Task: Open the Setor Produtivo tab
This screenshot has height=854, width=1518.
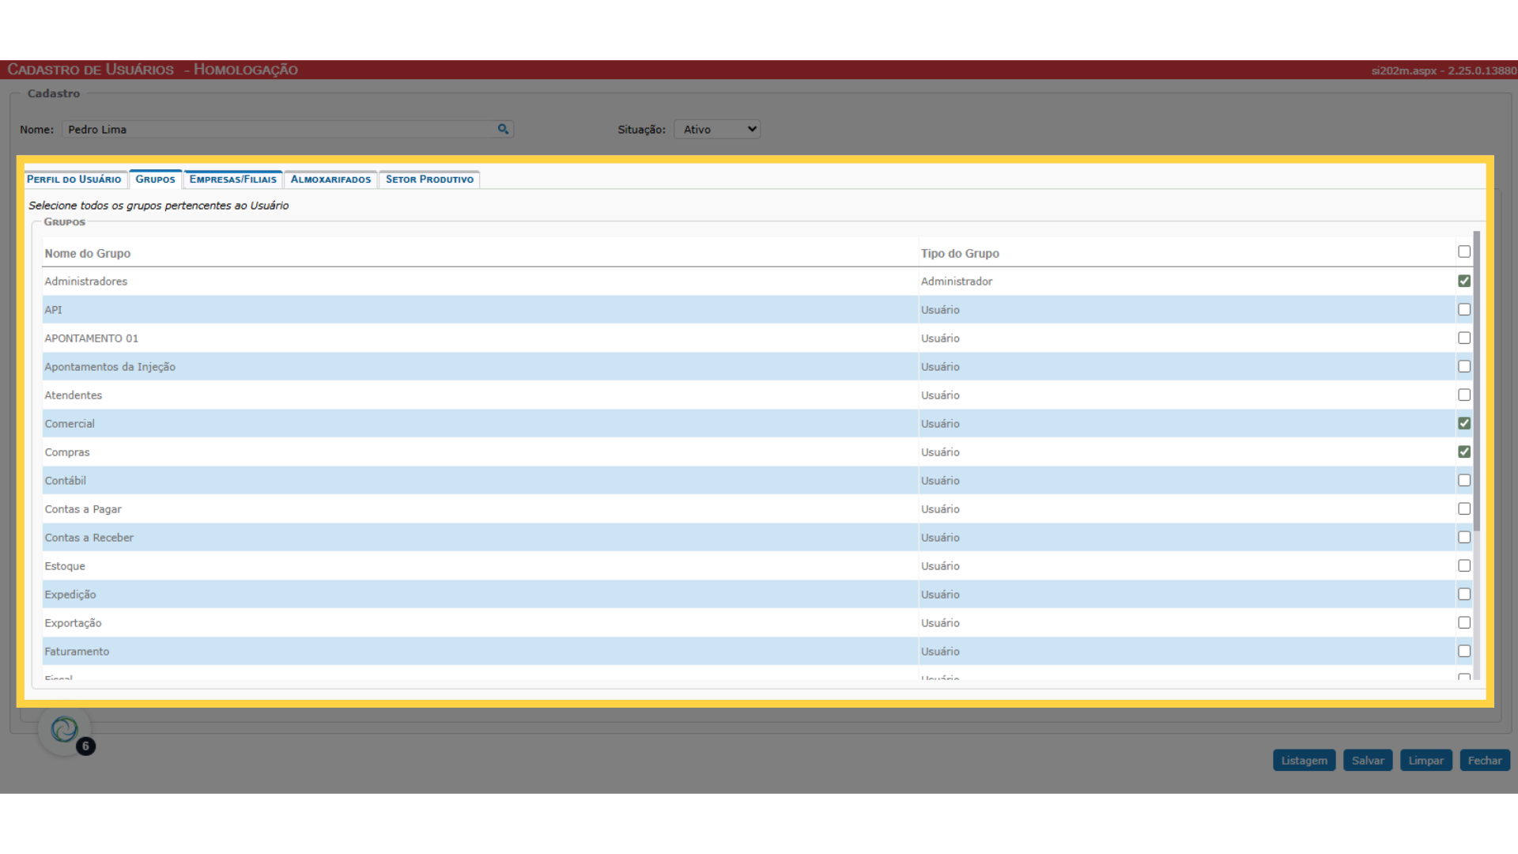Action: pyautogui.click(x=429, y=179)
